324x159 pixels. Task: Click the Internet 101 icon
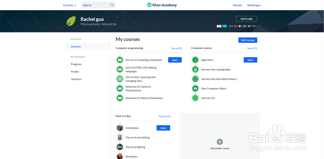[x=195, y=98]
